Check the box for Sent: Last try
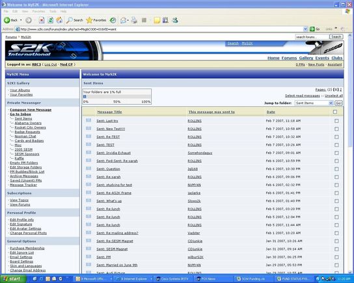This screenshot has height=283, width=354. pos(336,121)
